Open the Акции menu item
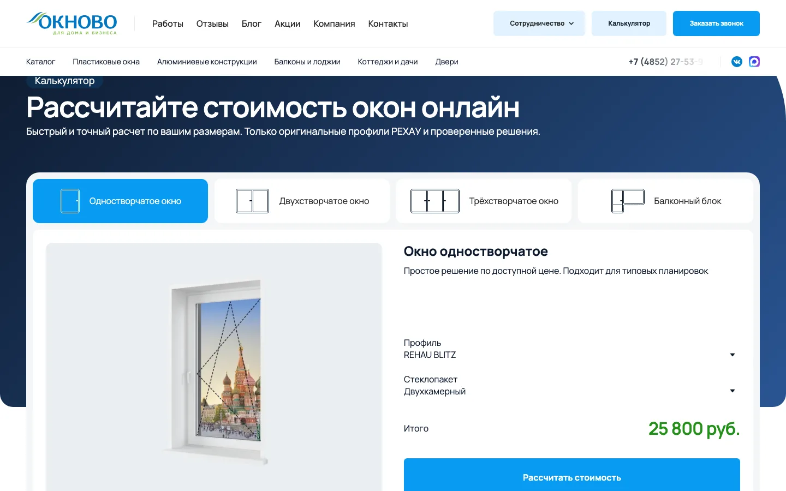The width and height of the screenshot is (786, 491). [288, 23]
